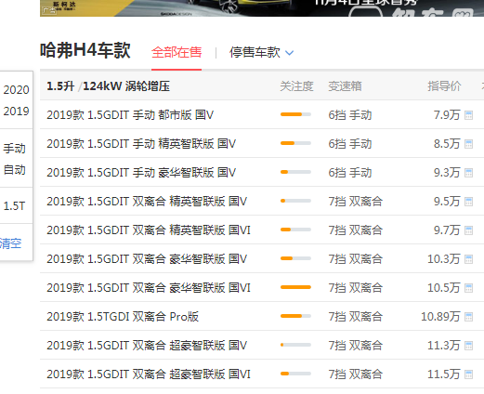
Task: Filter by 1.5T engine
Action: click(x=14, y=206)
